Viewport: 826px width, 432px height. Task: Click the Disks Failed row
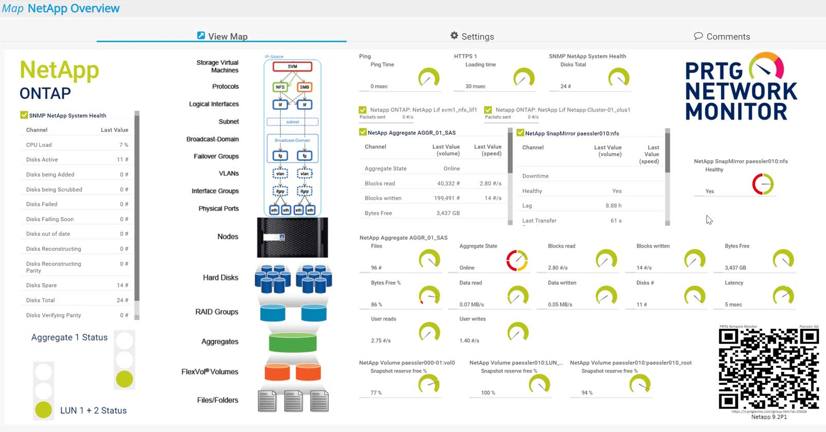(x=77, y=204)
